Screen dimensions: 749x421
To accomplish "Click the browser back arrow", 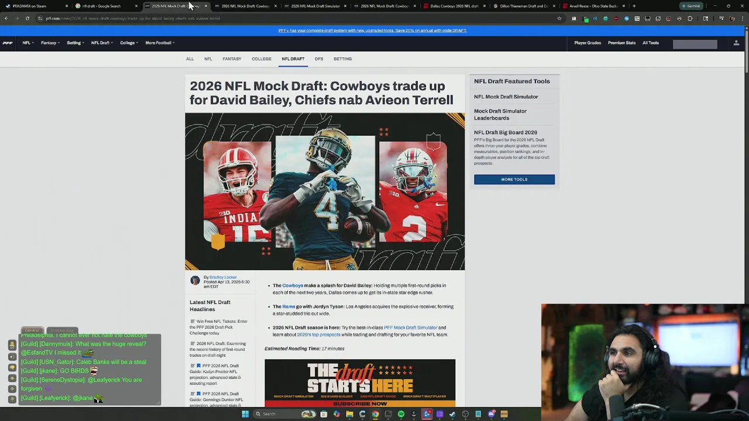I will click(6, 18).
